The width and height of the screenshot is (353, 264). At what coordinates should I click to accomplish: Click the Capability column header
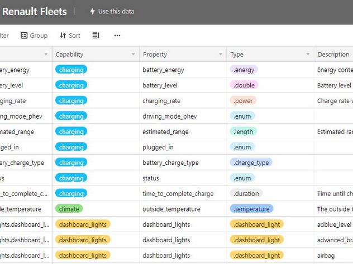click(x=96, y=55)
